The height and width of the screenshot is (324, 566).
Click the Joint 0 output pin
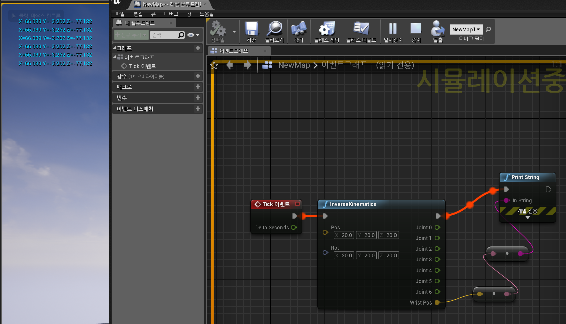pyautogui.click(x=437, y=227)
